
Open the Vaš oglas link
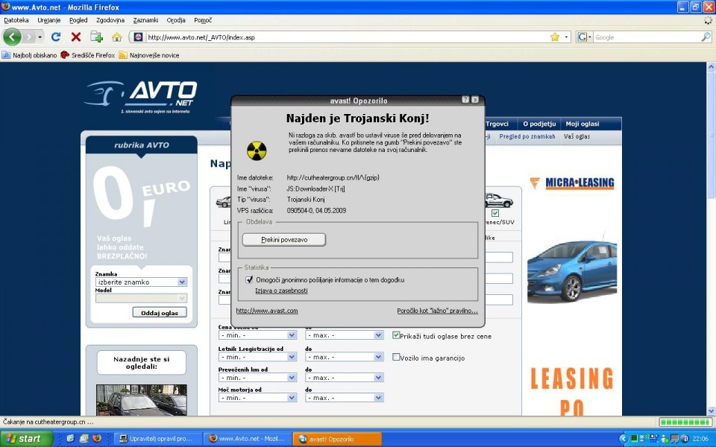577,136
